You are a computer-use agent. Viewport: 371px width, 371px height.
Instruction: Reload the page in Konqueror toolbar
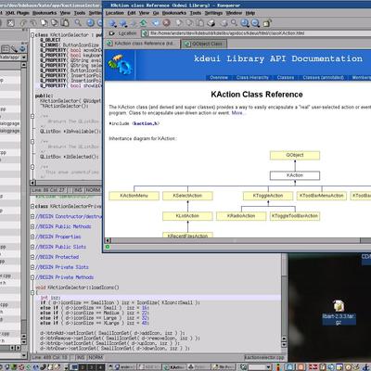(x=156, y=23)
